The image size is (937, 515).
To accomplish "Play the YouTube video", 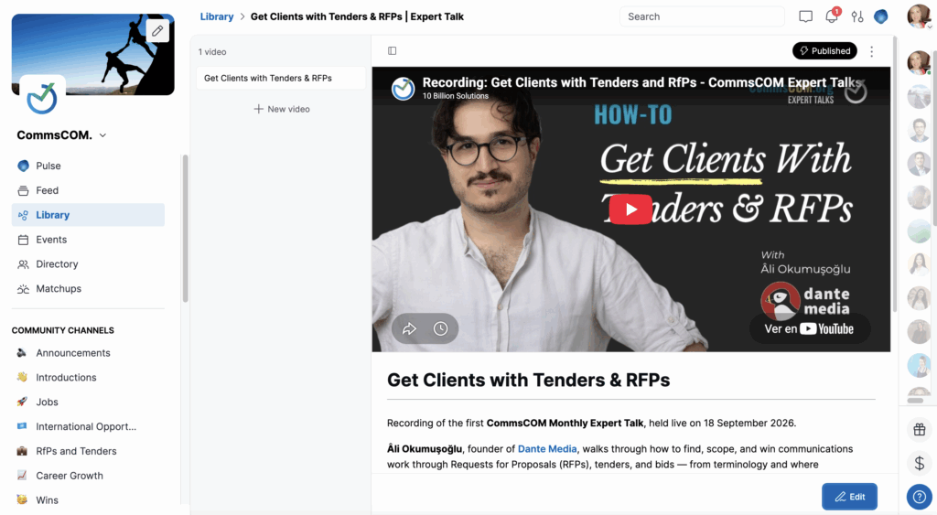I will point(630,209).
